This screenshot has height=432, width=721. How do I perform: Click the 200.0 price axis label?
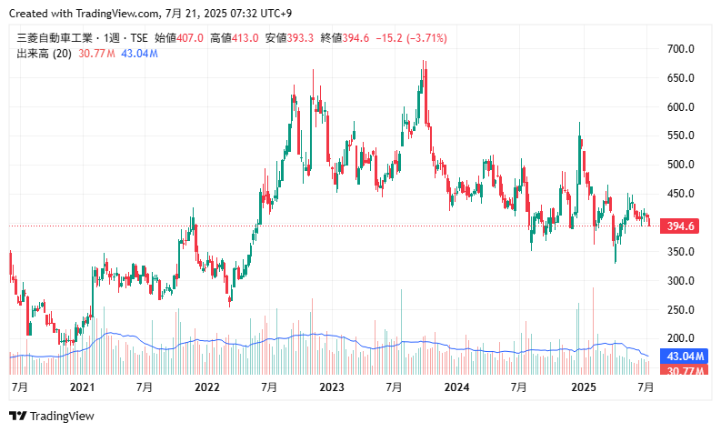click(x=680, y=338)
